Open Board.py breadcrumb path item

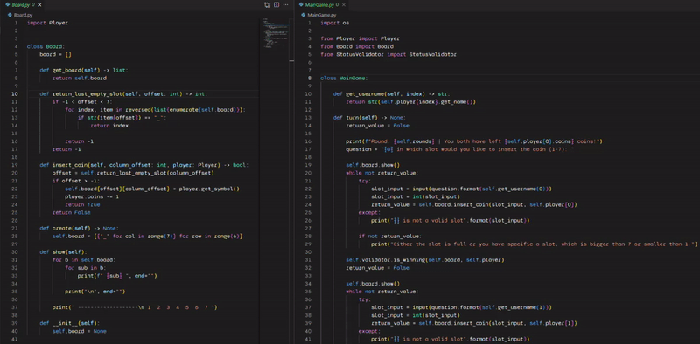point(20,15)
